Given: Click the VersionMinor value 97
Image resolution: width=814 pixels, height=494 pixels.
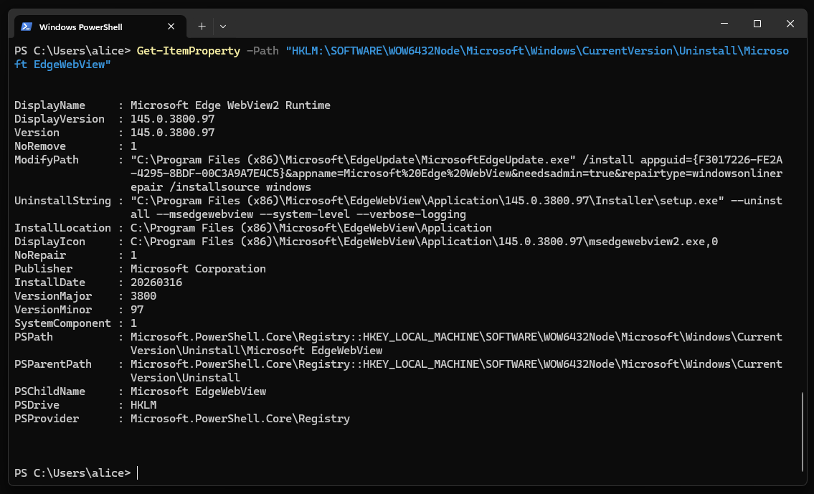Looking at the screenshot, I should [x=137, y=310].
